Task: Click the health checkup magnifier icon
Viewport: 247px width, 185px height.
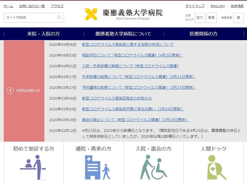Action: (217, 167)
